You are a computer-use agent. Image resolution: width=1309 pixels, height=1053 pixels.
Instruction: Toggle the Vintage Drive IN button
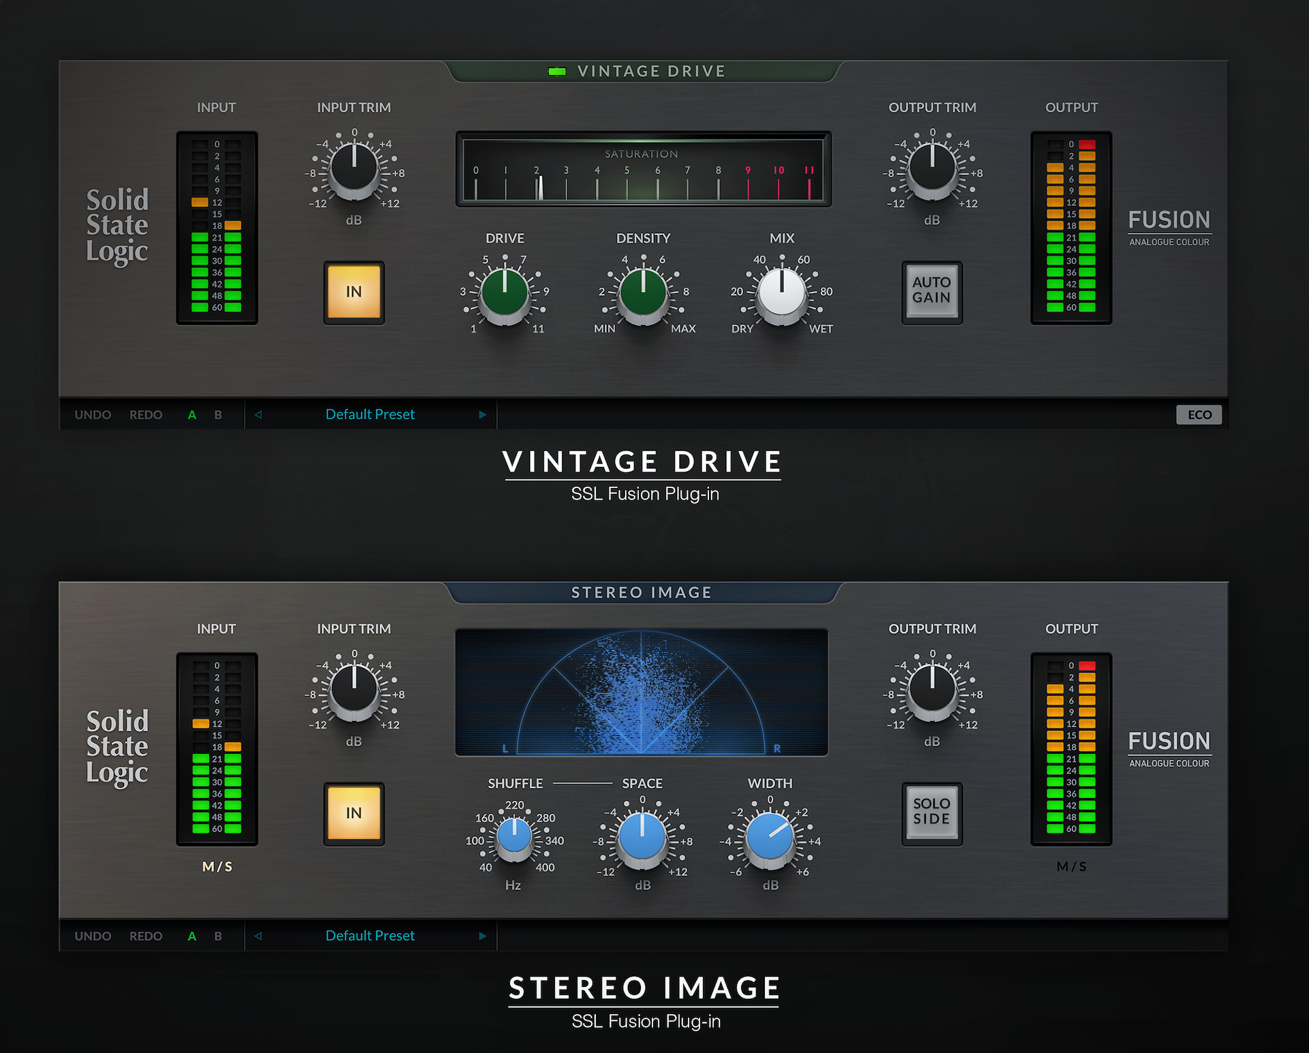click(x=354, y=292)
